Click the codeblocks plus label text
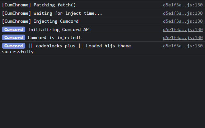The height and width of the screenshot is (128, 205). [x=55, y=46]
